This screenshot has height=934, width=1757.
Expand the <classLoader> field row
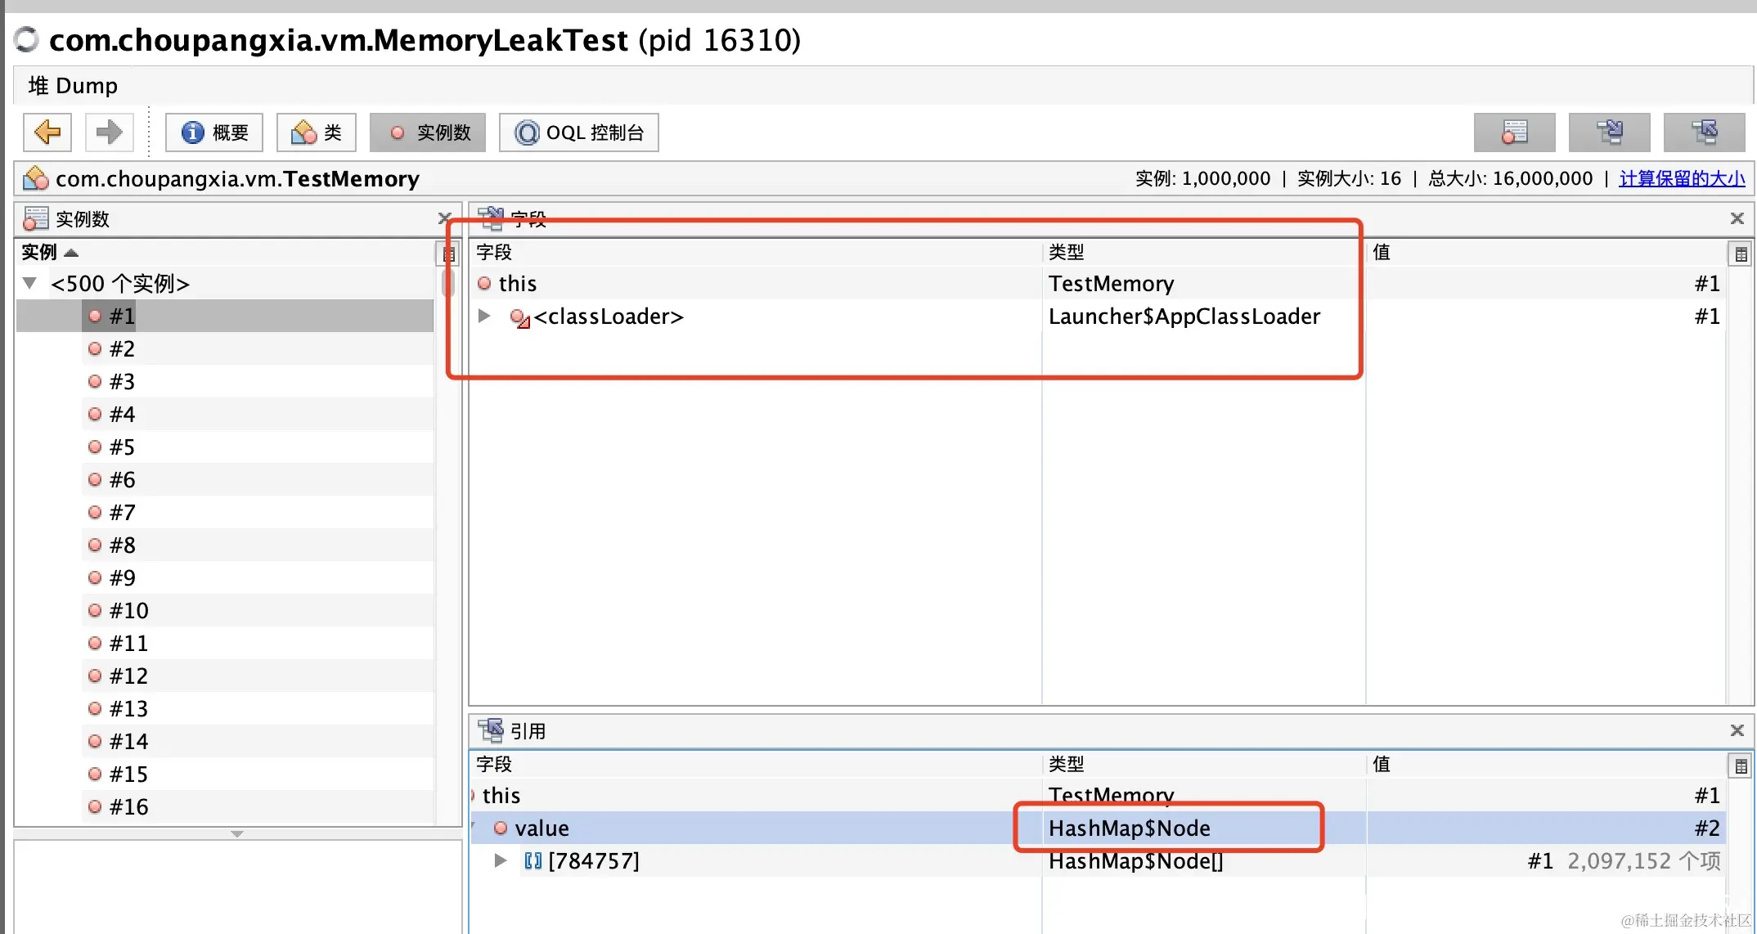tap(484, 316)
